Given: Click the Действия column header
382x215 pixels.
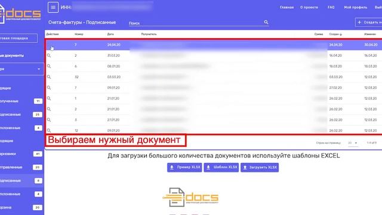Looking at the screenshot, I should tap(53, 34).
